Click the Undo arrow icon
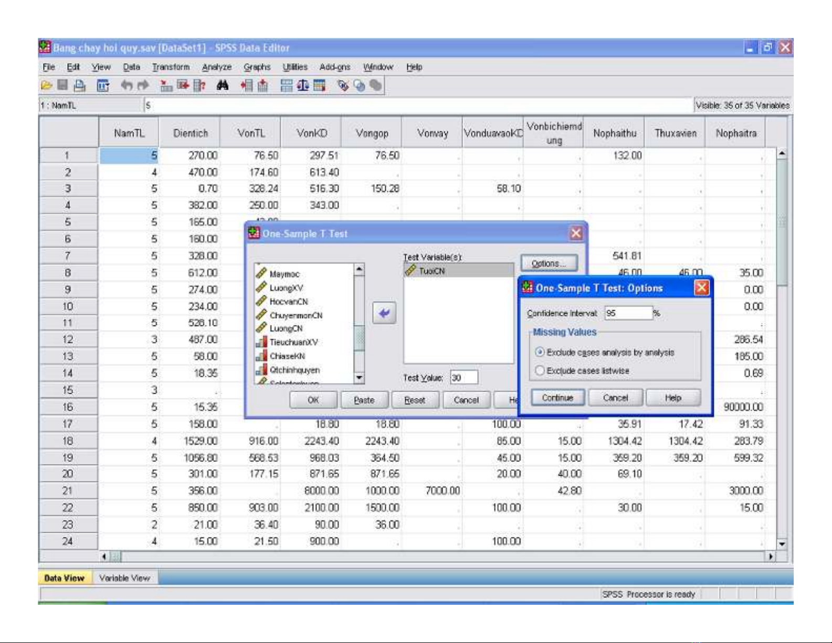Screen dimensions: 832x643 [127, 86]
